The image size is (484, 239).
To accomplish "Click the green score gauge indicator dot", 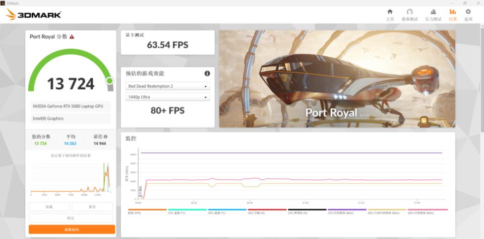I will tap(109, 81).
